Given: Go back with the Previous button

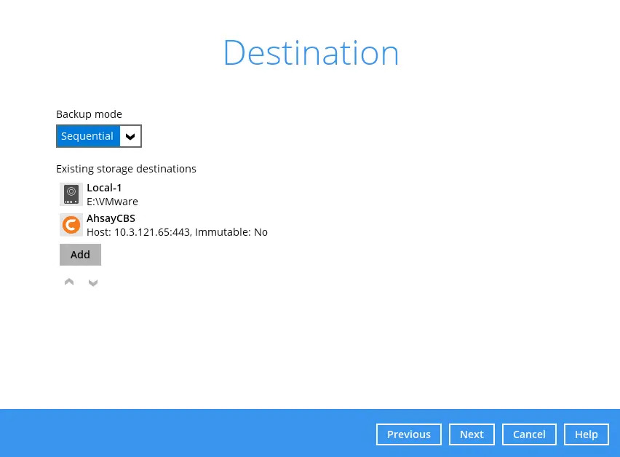Looking at the screenshot, I should [x=408, y=434].
